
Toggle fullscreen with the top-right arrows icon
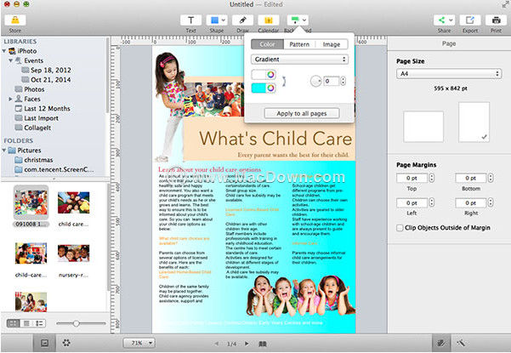click(505, 4)
